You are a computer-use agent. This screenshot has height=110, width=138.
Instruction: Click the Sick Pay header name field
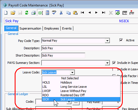coord(12,21)
